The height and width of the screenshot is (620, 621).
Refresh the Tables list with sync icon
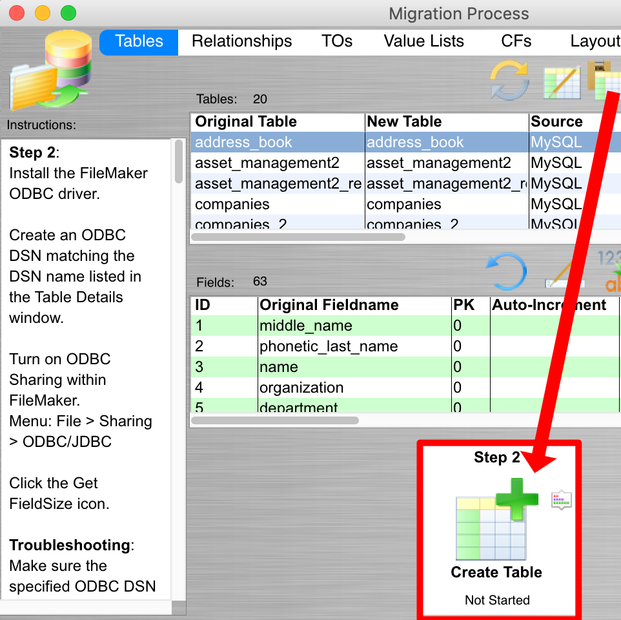509,81
